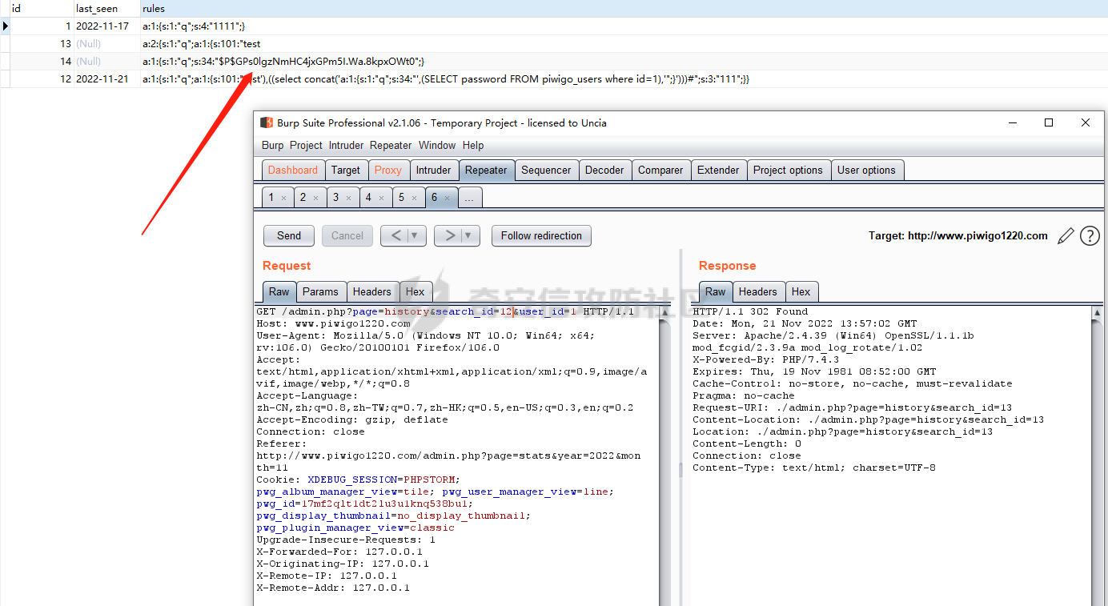1108x606 pixels.
Task: Open help with the question mark icon
Action: 1090,235
